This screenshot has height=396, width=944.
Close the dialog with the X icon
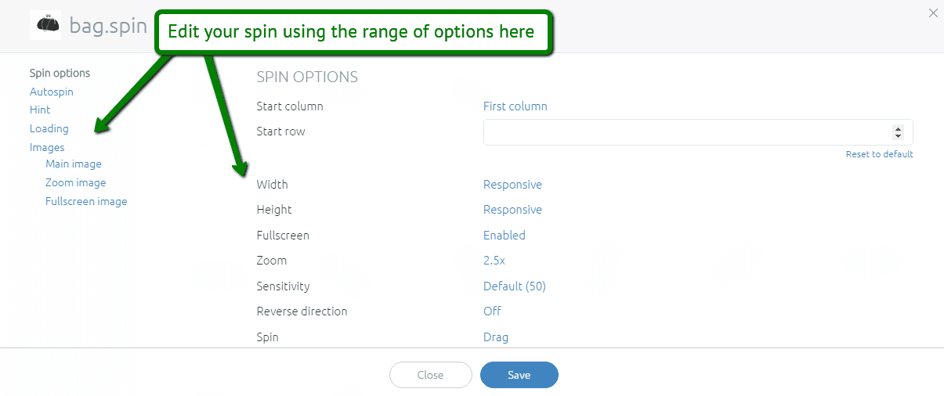932,13
